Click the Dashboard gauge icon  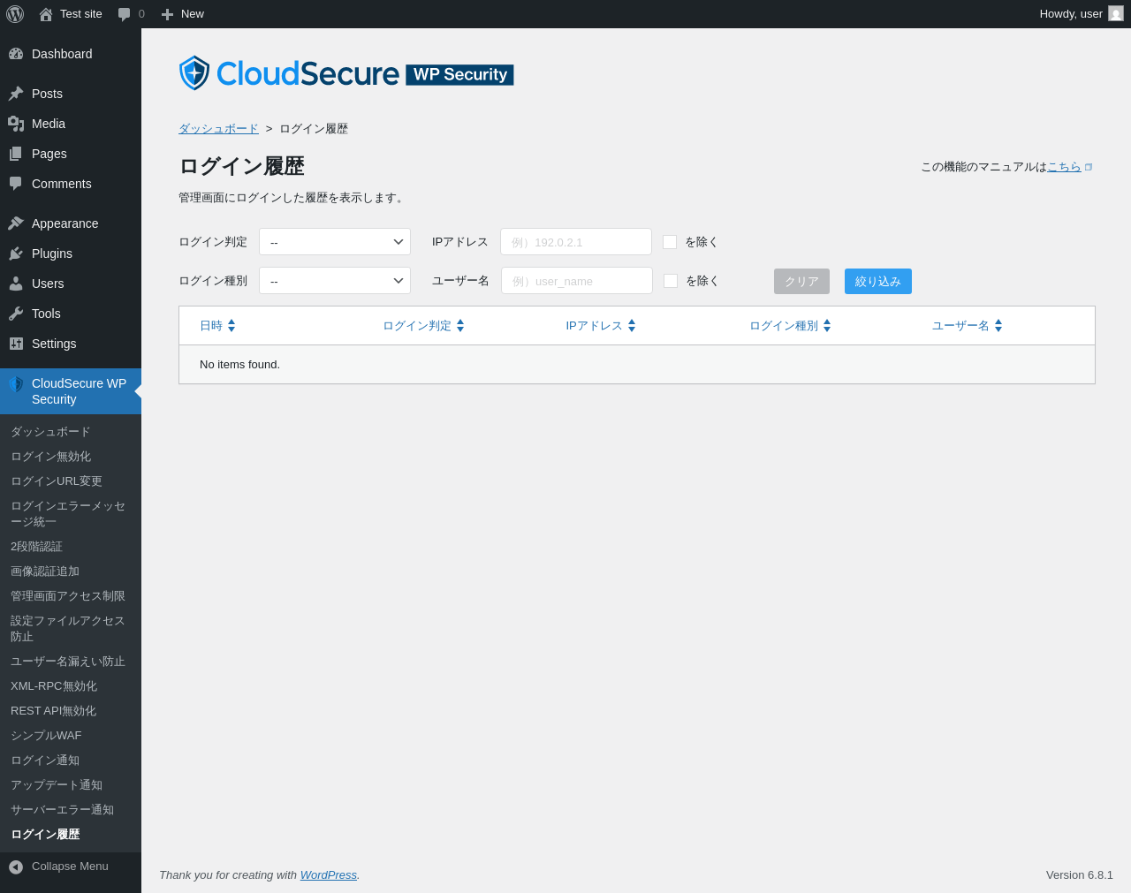point(16,54)
